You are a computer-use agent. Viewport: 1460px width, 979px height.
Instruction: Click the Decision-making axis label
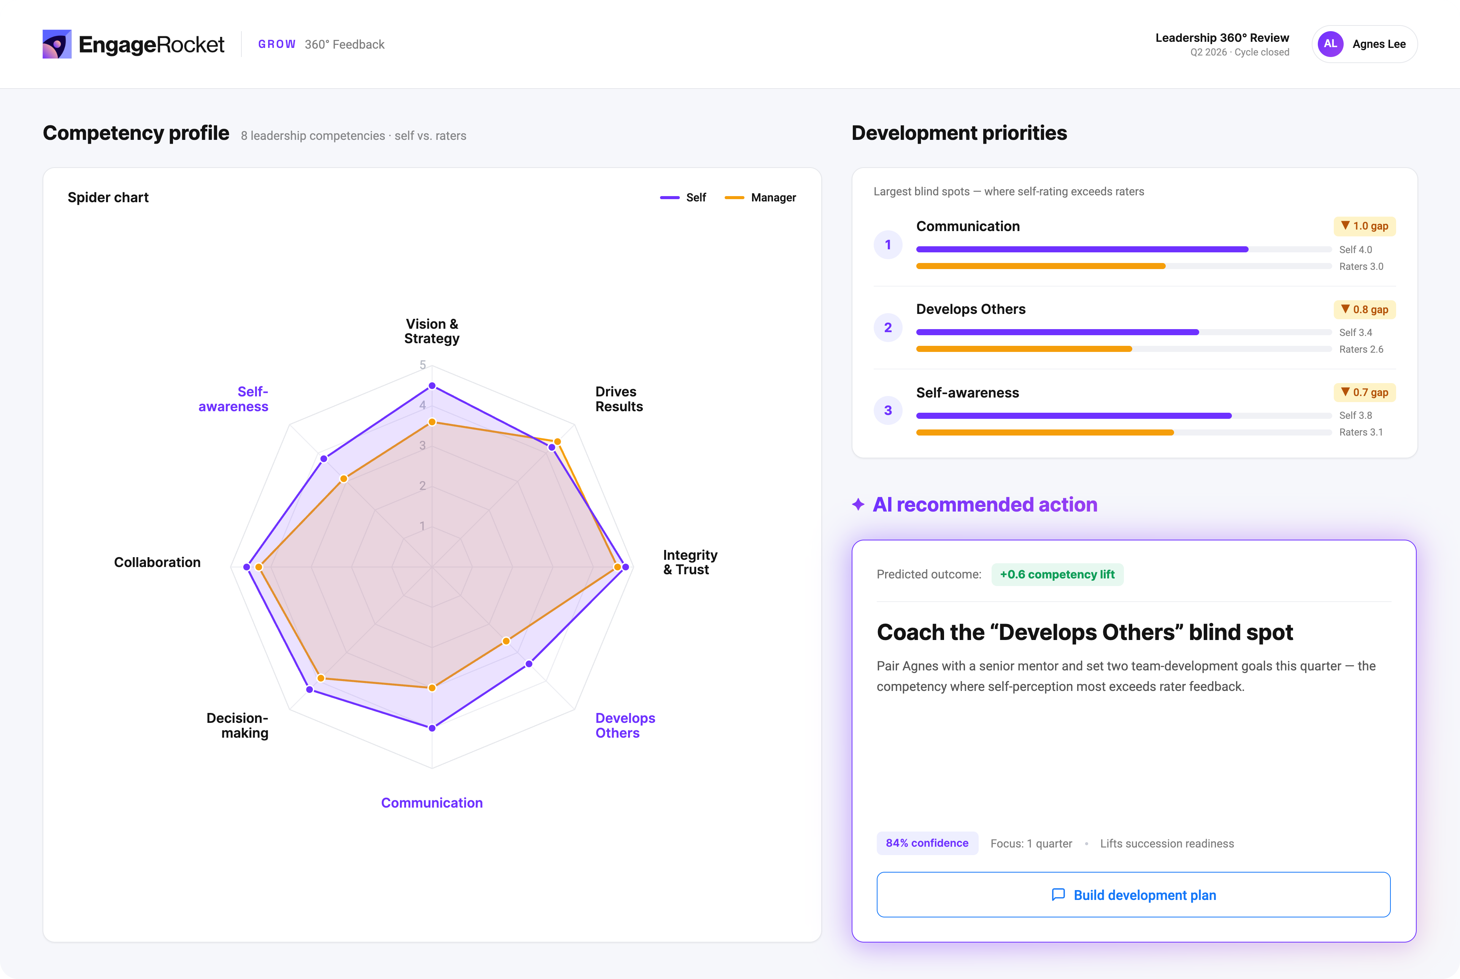[237, 726]
